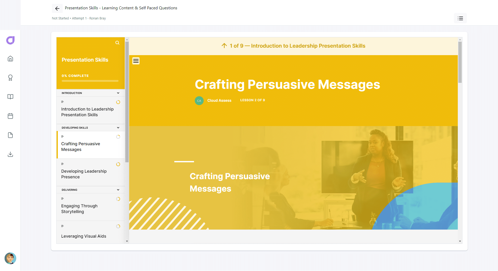The image size is (498, 271).
Task: Click progress circle for Developing Leadership Presence
Action: tap(118, 164)
